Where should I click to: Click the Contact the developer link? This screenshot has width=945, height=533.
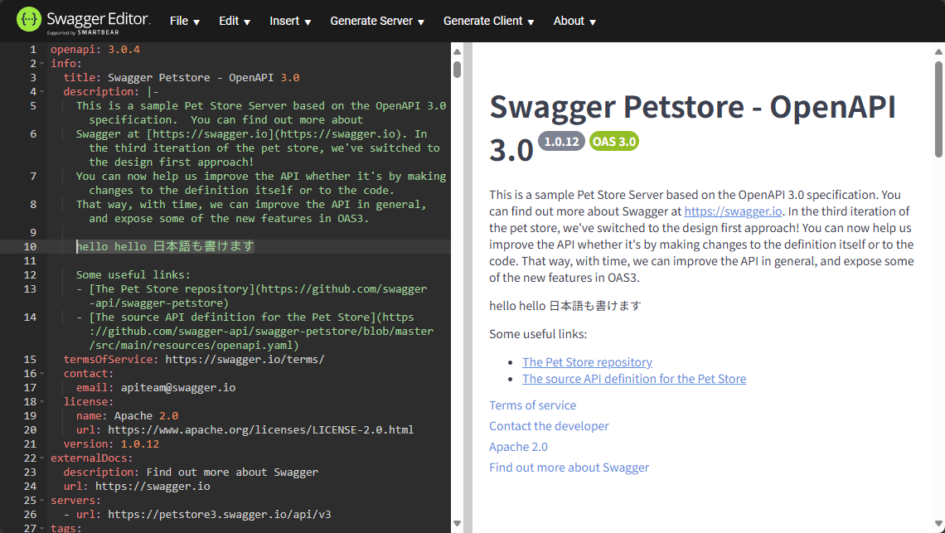coord(549,426)
